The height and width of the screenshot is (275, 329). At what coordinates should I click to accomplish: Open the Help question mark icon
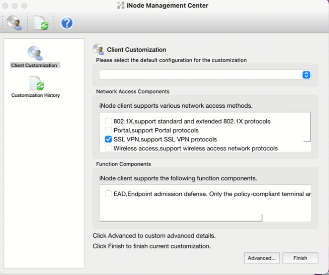point(67,22)
